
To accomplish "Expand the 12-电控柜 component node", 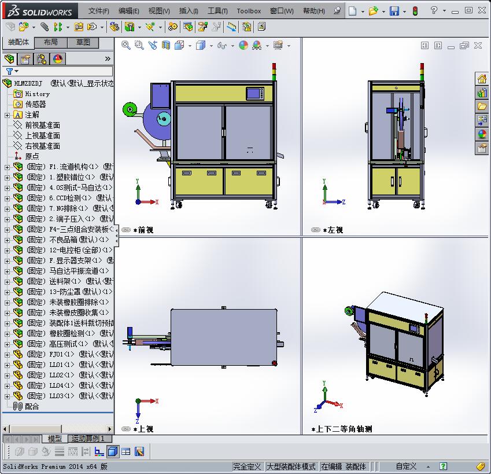I will pos(7,251).
